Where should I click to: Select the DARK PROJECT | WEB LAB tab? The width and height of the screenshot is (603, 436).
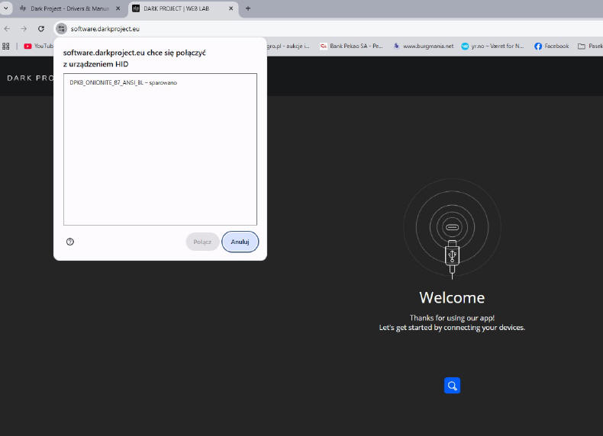181,8
